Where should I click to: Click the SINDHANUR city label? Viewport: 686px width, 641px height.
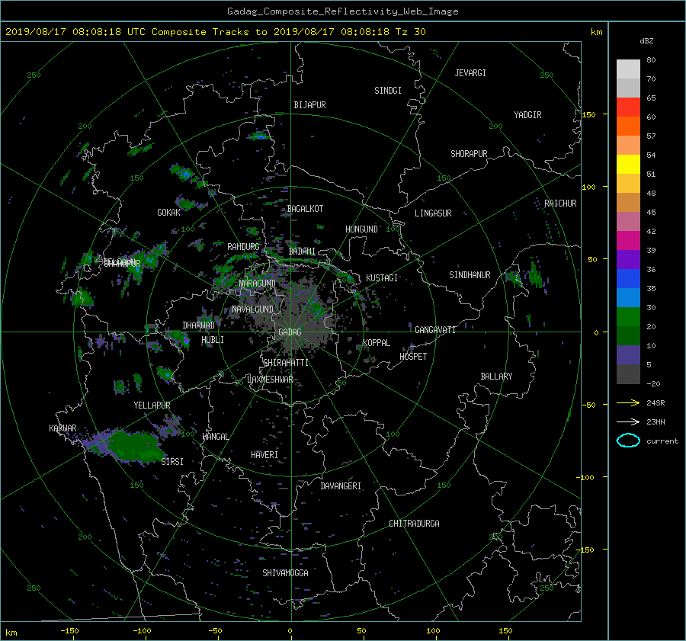pos(470,275)
